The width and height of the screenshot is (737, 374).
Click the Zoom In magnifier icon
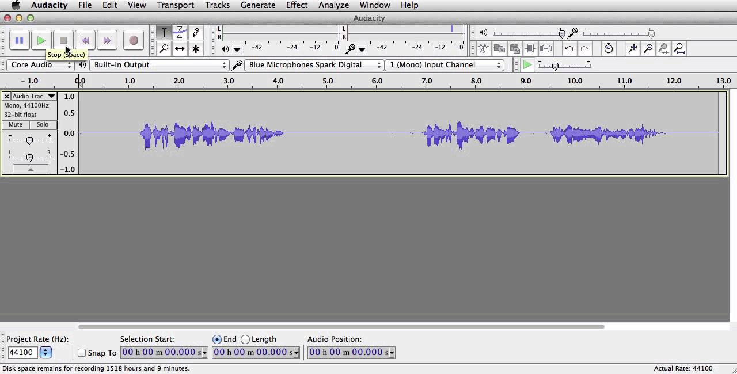632,49
